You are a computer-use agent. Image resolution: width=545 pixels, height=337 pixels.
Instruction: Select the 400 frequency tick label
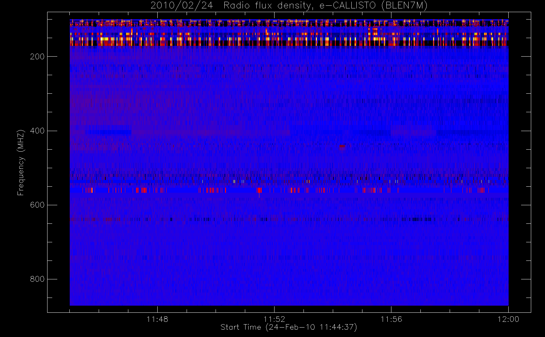pos(37,131)
